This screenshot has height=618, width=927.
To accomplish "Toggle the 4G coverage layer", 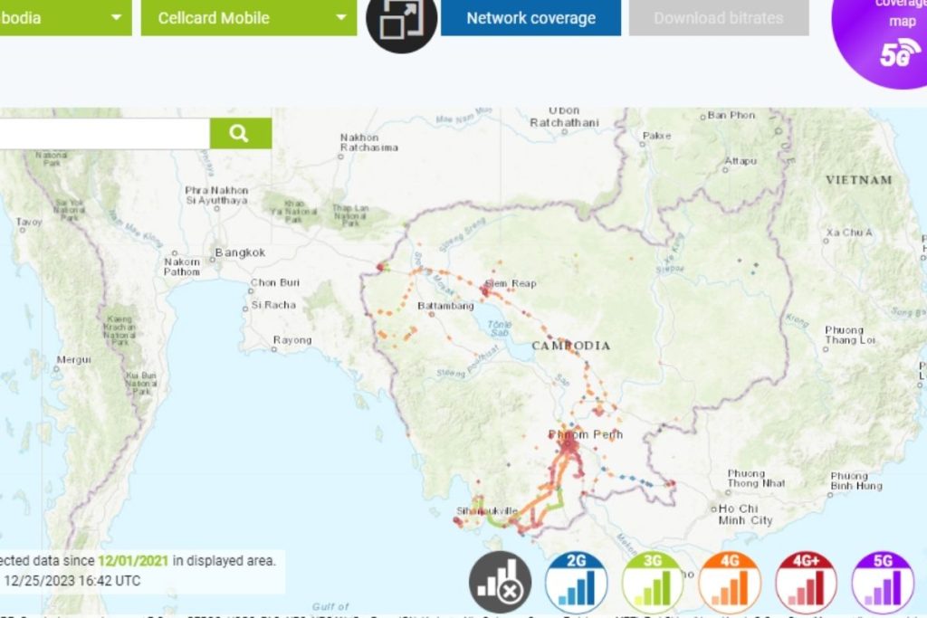I will coord(729,582).
